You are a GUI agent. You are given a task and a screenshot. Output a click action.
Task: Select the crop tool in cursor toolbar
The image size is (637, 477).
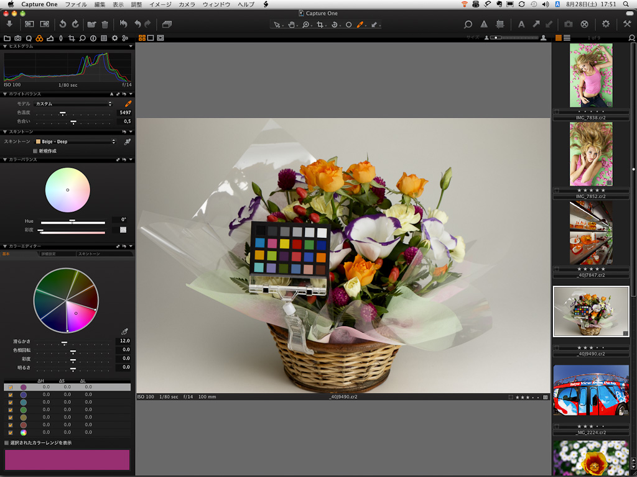pyautogui.click(x=321, y=25)
